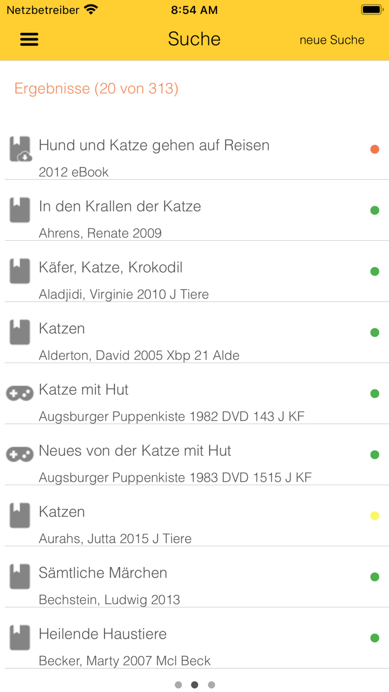
Task: Tap the neue Suche button
Action: point(332,40)
